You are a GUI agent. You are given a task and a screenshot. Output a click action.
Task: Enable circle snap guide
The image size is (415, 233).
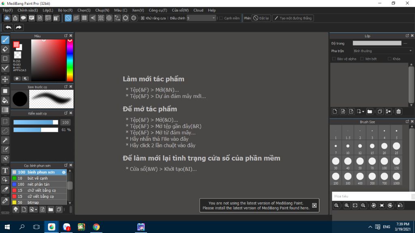tap(109, 18)
